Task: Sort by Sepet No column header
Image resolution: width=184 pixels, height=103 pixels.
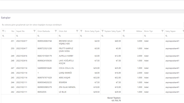Action: (x=21, y=31)
